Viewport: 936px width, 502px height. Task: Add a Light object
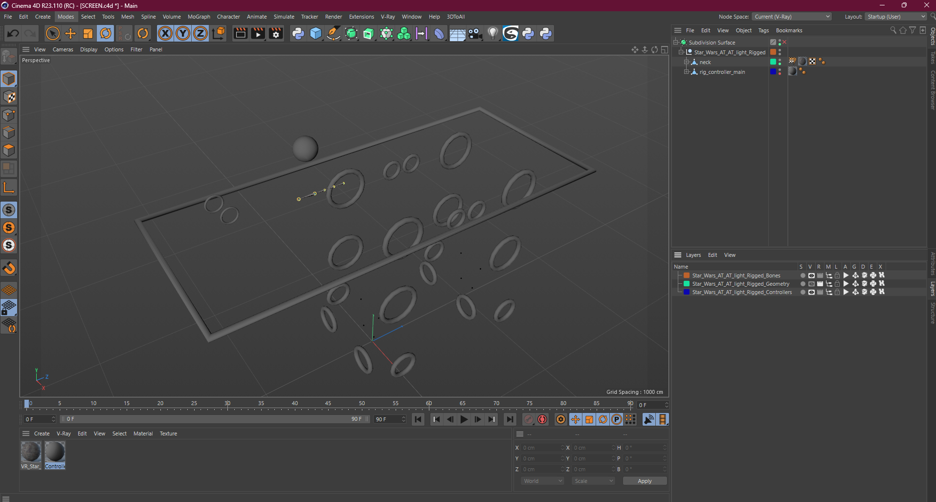click(493, 33)
